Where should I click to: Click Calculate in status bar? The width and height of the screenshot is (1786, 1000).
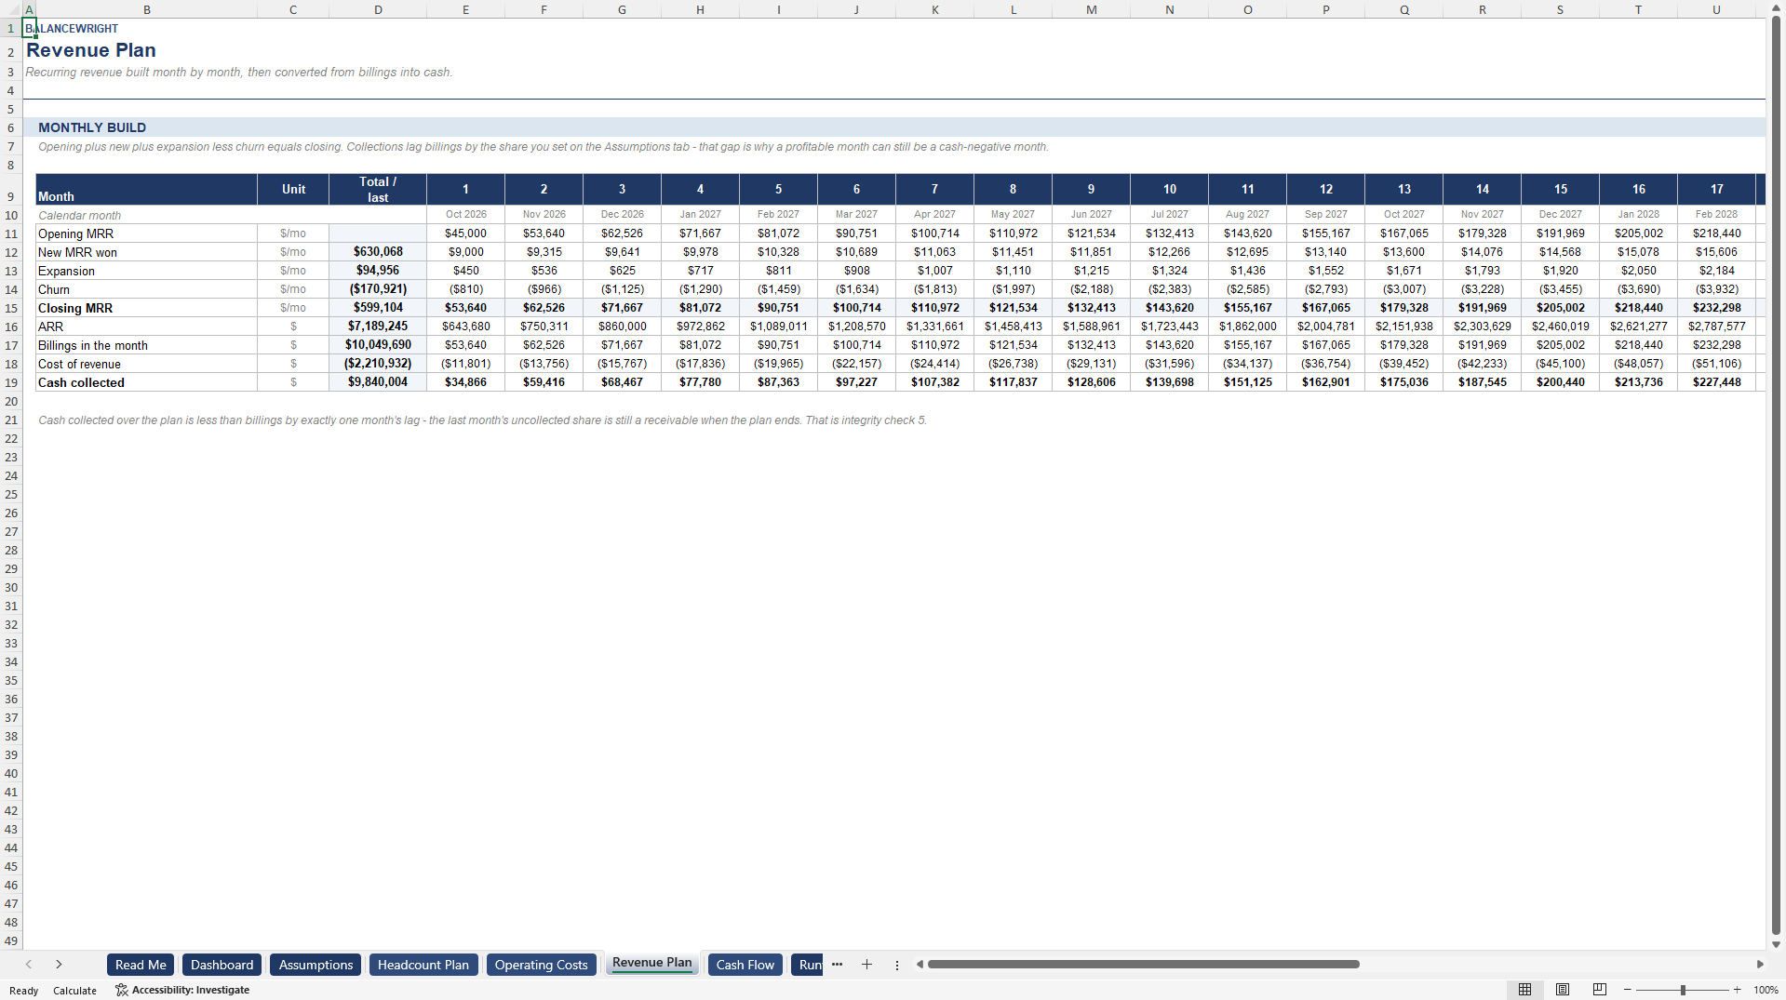pos(74,991)
